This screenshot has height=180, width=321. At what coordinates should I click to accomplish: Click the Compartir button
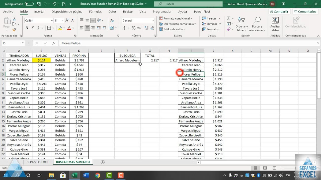pyautogui.click(x=279, y=11)
